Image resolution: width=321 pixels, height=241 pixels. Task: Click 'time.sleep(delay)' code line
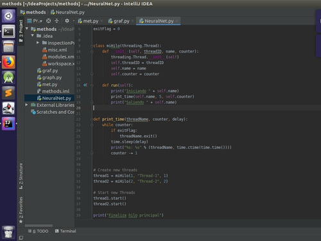(x=130, y=142)
